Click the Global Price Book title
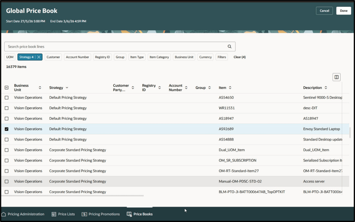 point(32,11)
